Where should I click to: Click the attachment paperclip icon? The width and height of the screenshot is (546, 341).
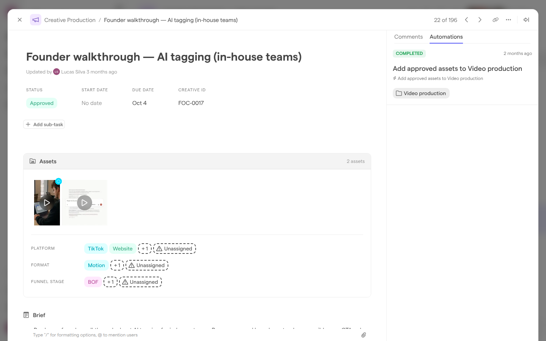(363, 335)
